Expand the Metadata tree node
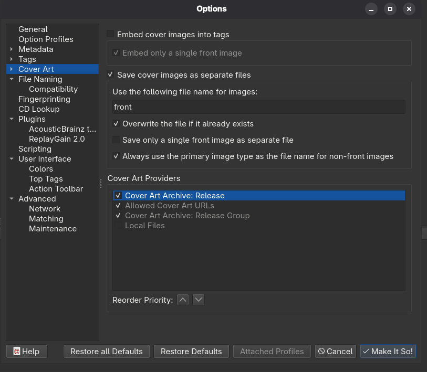 pyautogui.click(x=12, y=49)
